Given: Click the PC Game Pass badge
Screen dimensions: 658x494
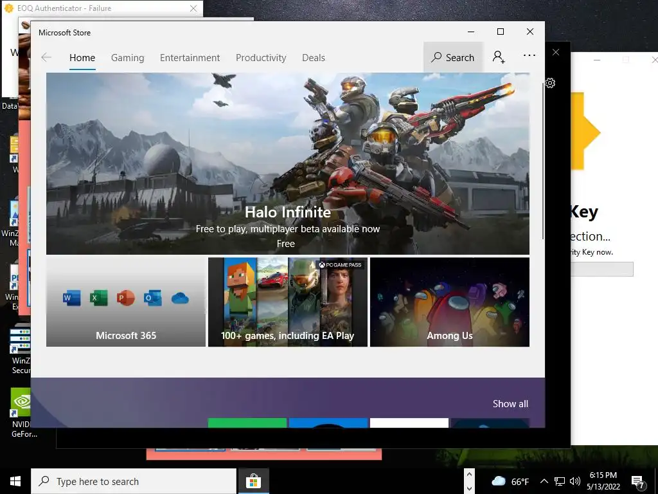Looking at the screenshot, I should coord(341,264).
